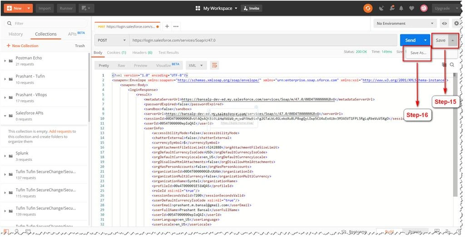
Task: Select Raw response view
Action: pos(121,65)
